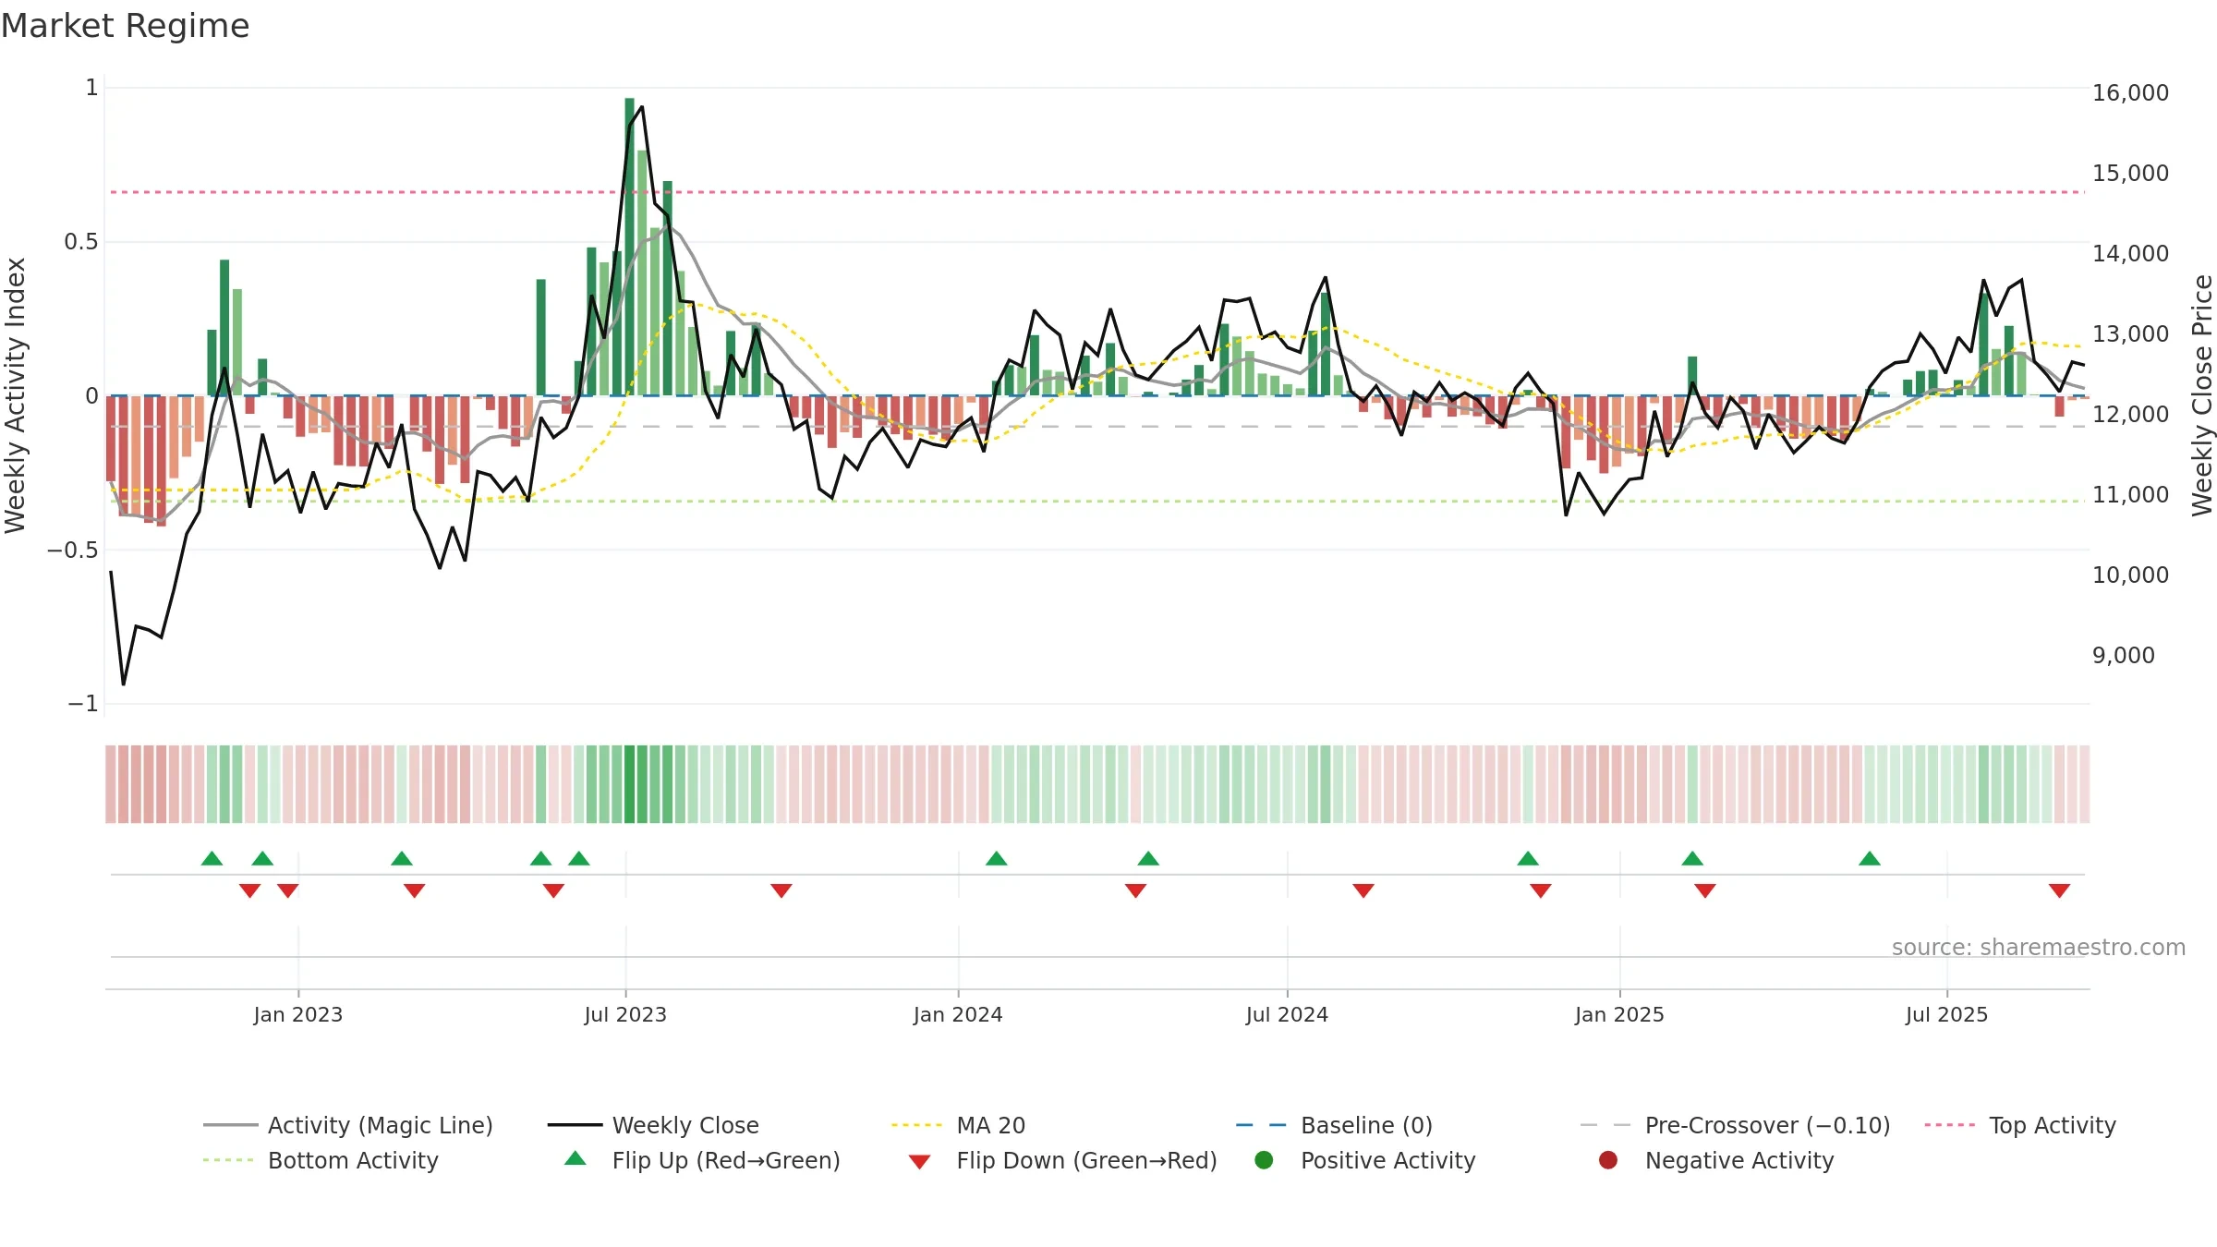Click the 14,000 price tick label
The height and width of the screenshot is (1247, 2217).
(2130, 253)
